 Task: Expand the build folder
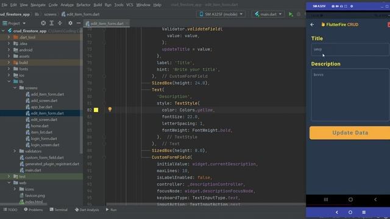9,63
